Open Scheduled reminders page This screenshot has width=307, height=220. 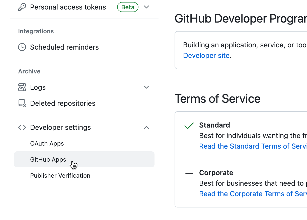64,47
